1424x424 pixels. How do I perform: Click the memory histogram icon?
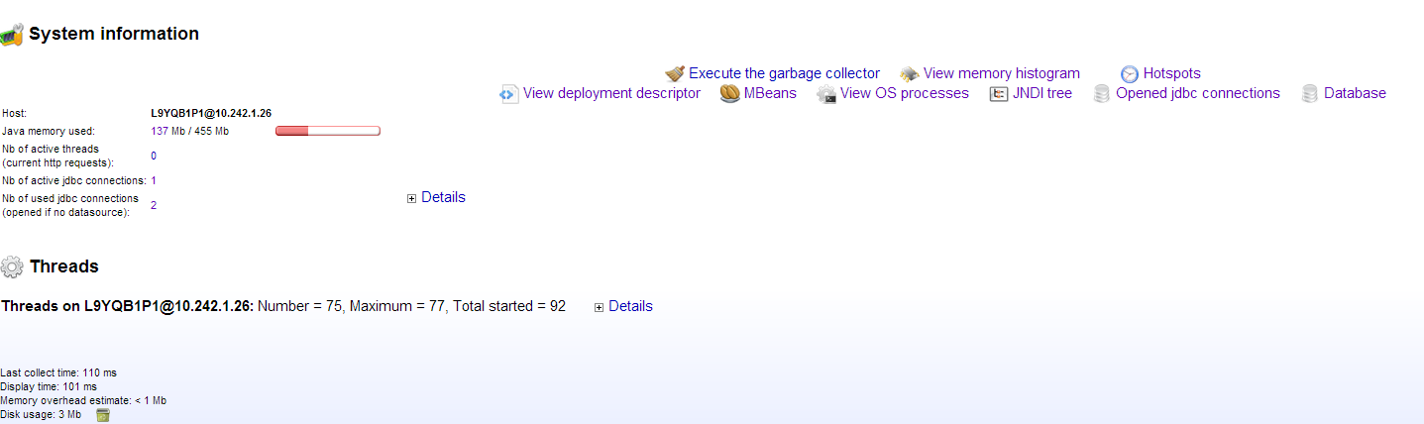[x=910, y=73]
